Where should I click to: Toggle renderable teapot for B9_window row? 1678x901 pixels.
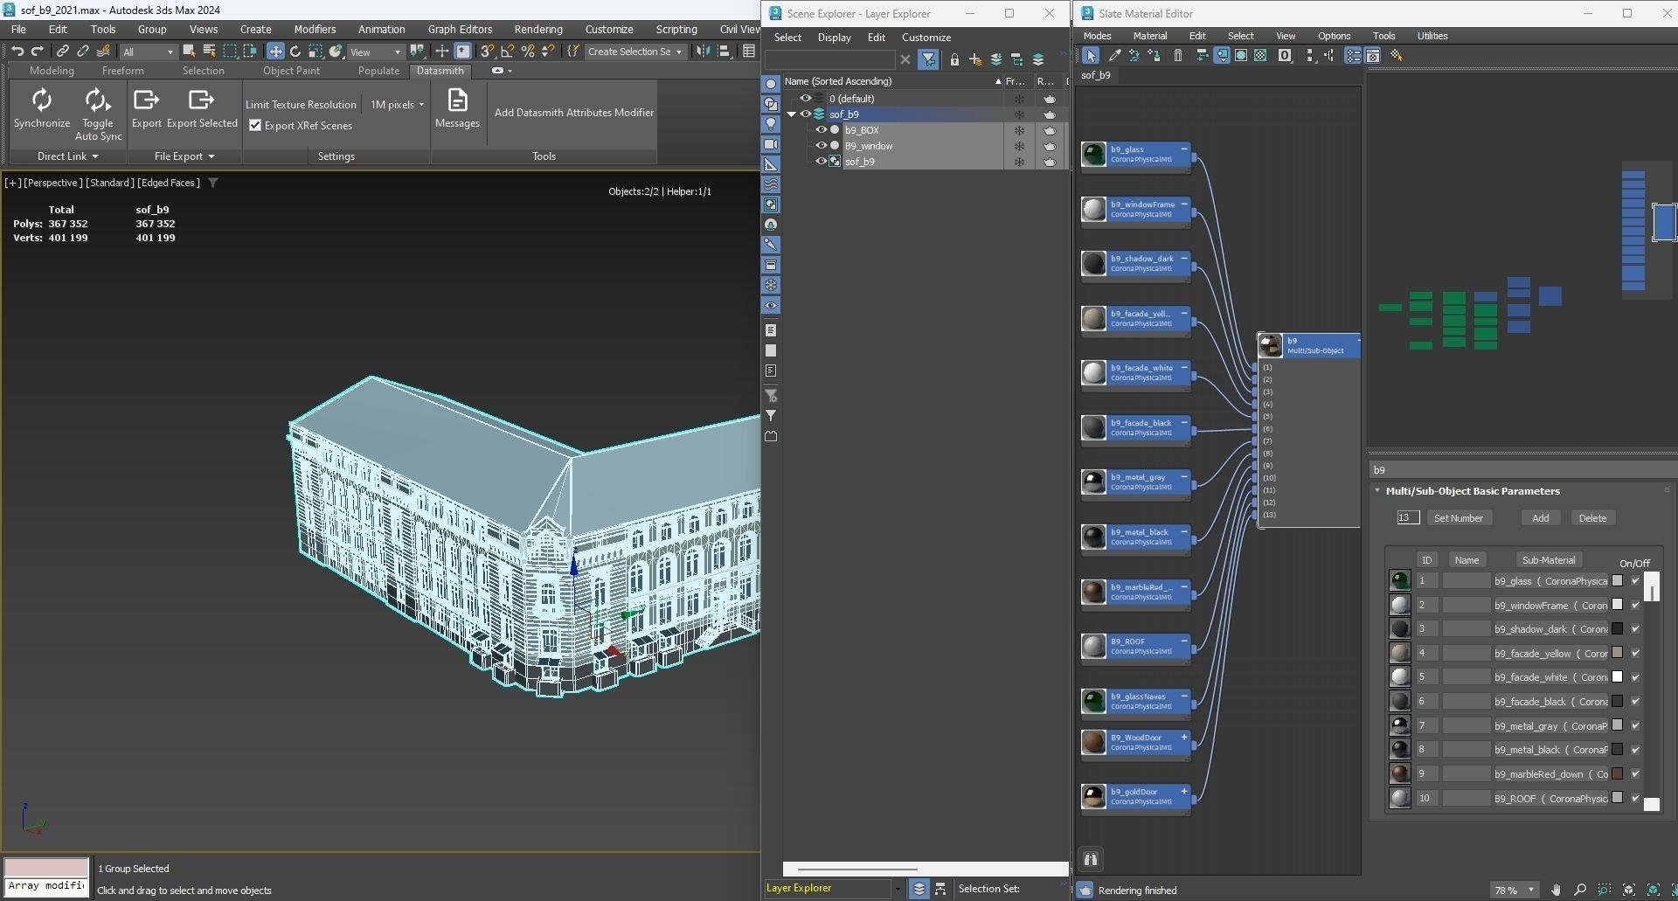click(x=1050, y=146)
